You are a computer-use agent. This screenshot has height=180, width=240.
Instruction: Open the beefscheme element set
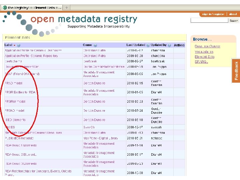(13, 61)
